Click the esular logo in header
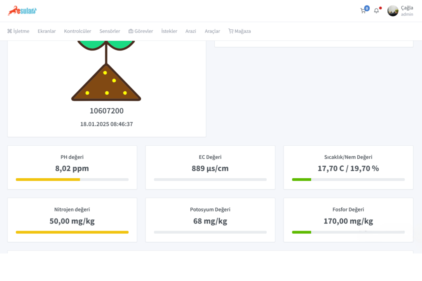The height and width of the screenshot is (281, 422). tap(22, 11)
